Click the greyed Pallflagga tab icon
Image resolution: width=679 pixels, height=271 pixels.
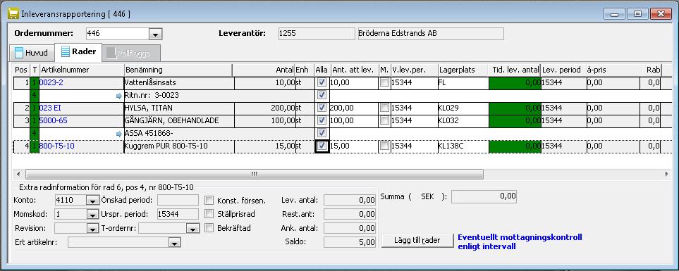111,53
